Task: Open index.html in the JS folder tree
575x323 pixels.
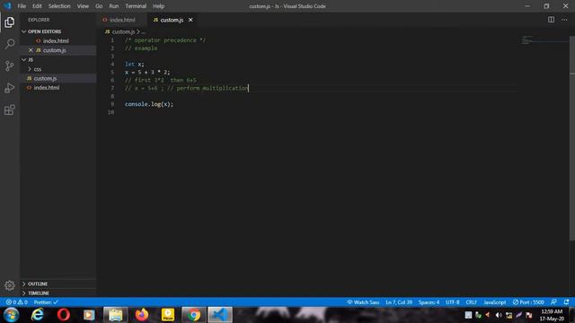Action: click(x=46, y=88)
